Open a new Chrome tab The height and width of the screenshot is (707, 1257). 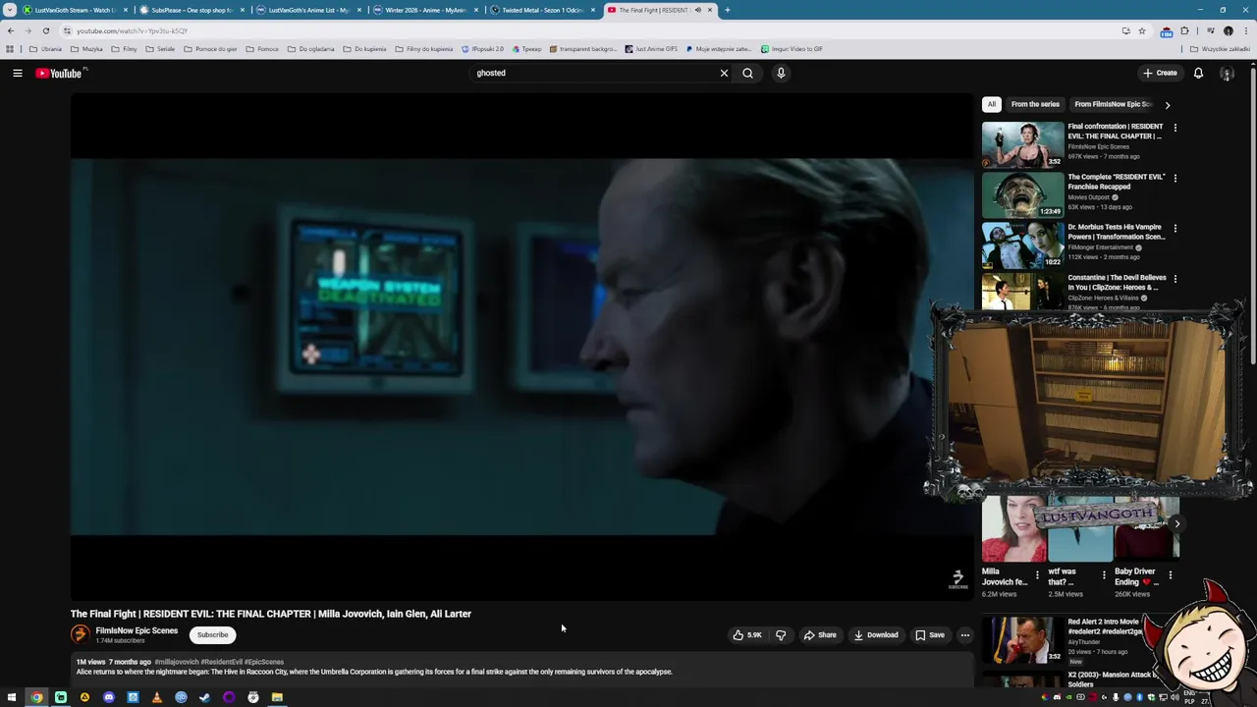[727, 10]
